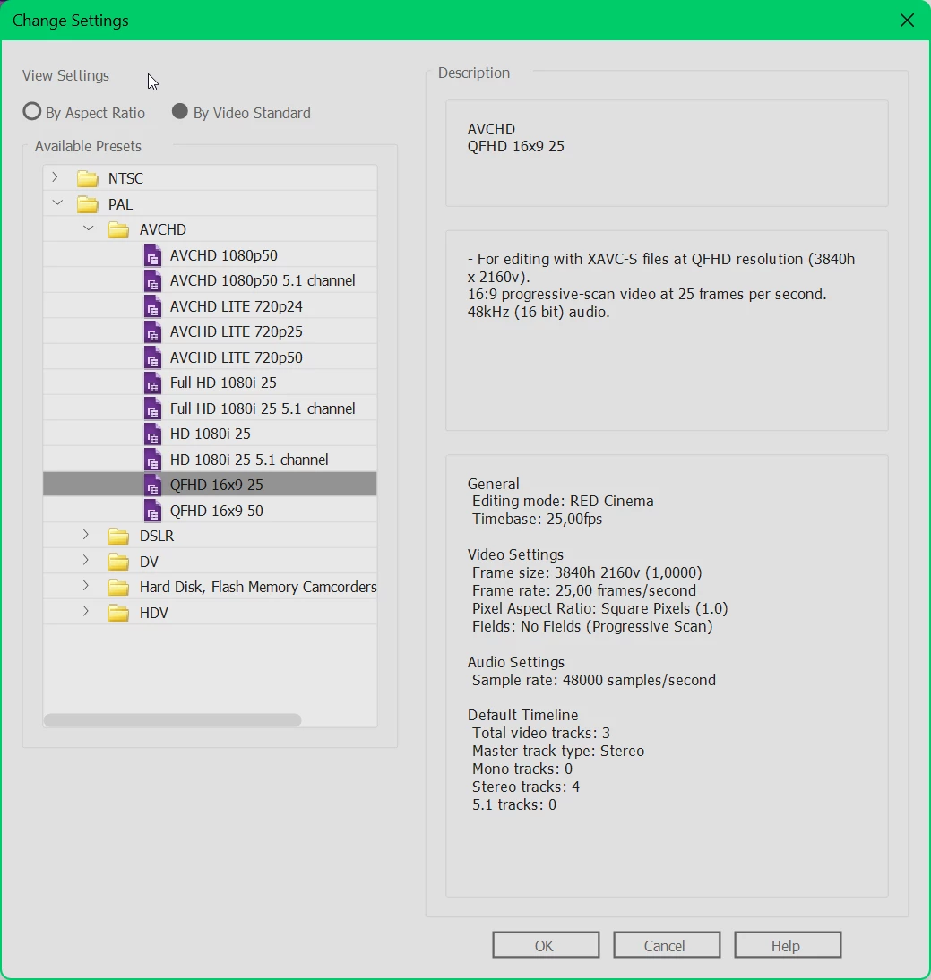Click the AVCHD folder icon
Image resolution: width=931 pixels, height=980 pixels.
tap(118, 230)
